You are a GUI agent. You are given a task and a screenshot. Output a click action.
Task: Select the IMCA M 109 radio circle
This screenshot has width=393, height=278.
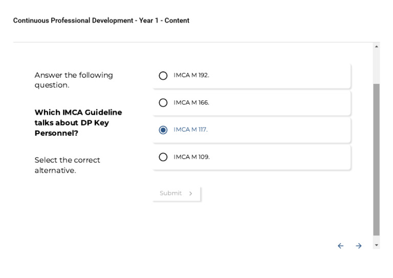163,157
